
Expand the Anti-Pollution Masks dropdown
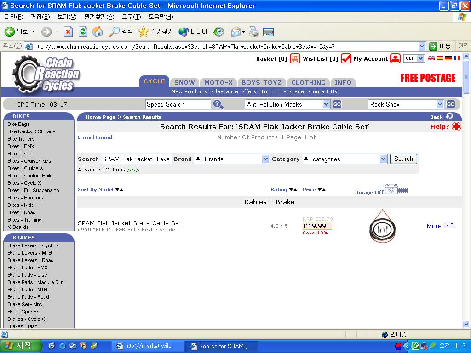[x=326, y=104]
